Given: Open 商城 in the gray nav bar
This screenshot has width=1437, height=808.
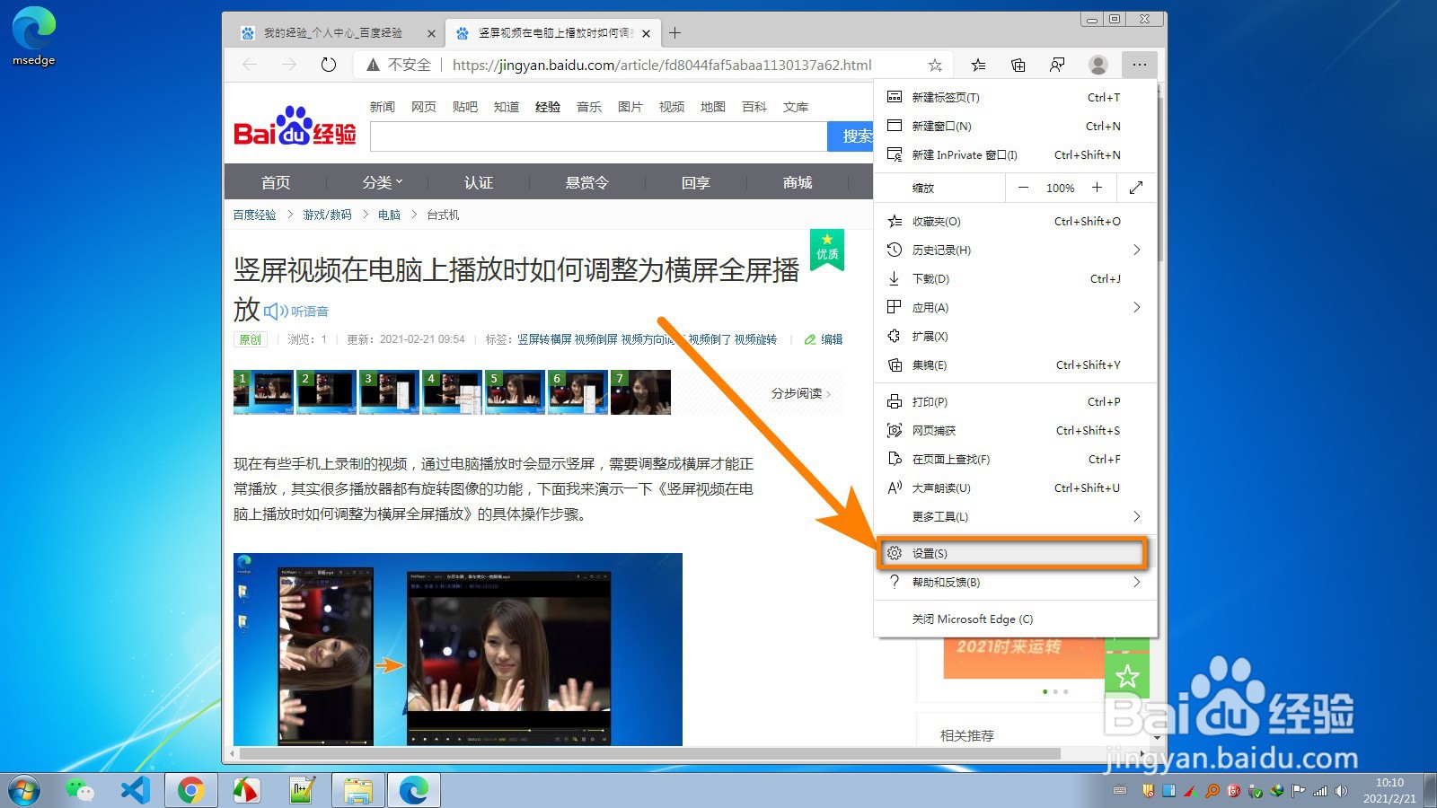Looking at the screenshot, I should click(x=798, y=182).
